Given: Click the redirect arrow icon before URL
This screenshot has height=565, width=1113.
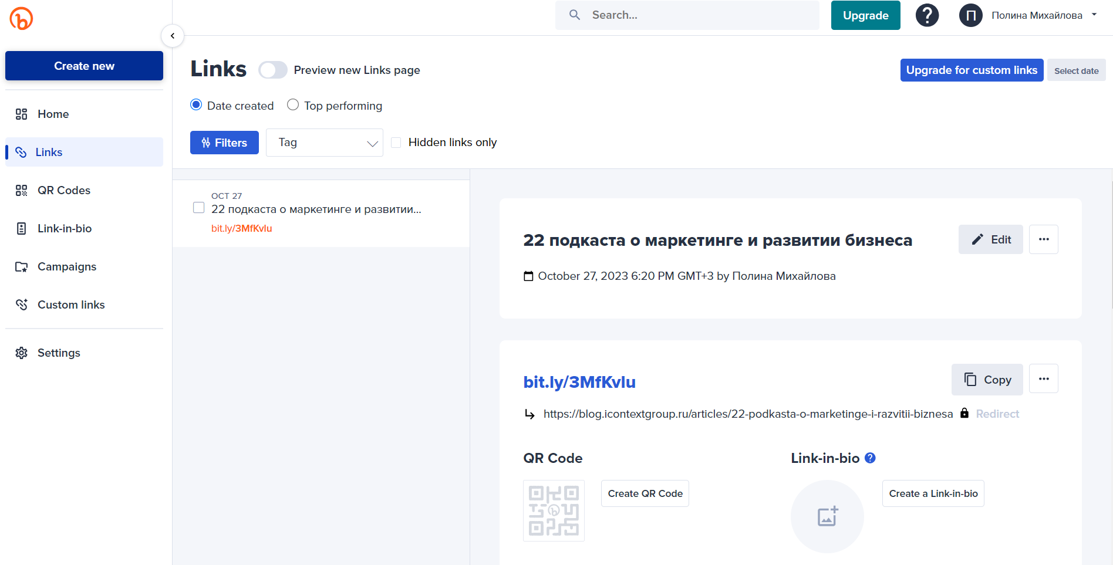Looking at the screenshot, I should [529, 414].
